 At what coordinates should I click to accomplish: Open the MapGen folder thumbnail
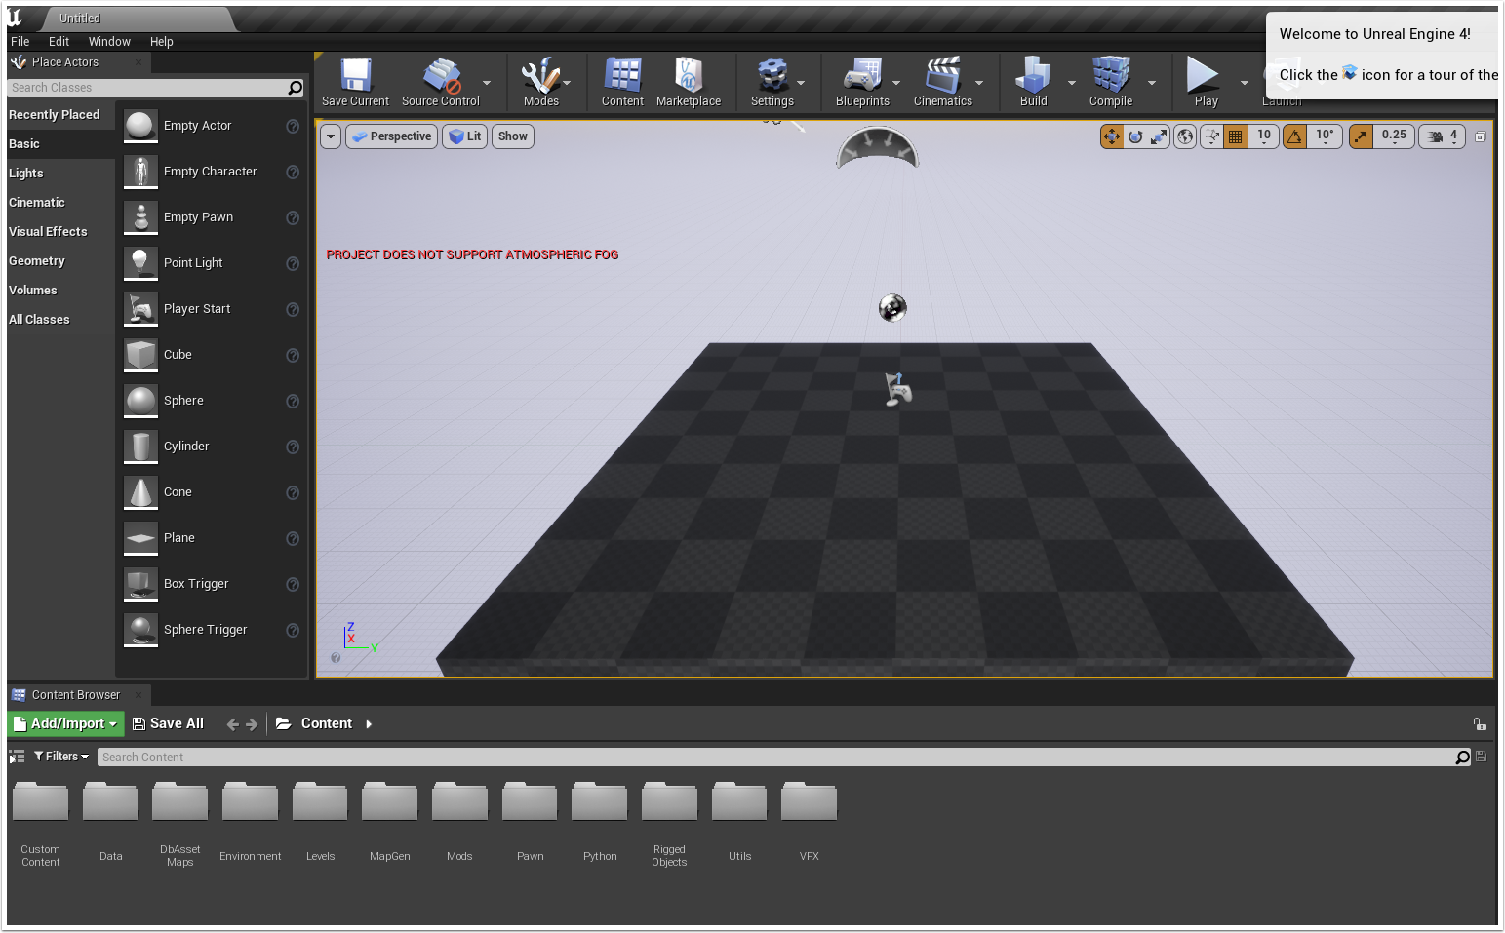[x=390, y=801]
